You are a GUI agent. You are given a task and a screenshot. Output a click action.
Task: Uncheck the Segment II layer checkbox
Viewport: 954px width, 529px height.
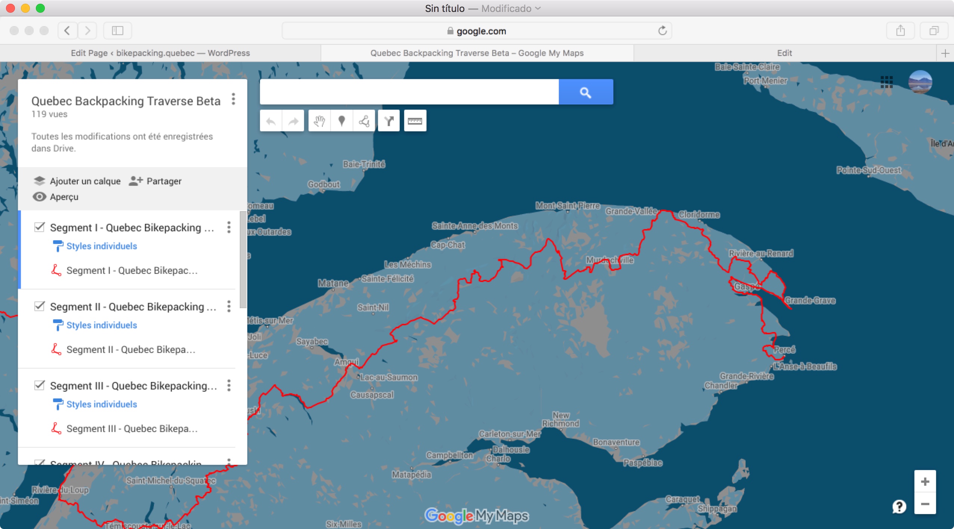coord(39,306)
